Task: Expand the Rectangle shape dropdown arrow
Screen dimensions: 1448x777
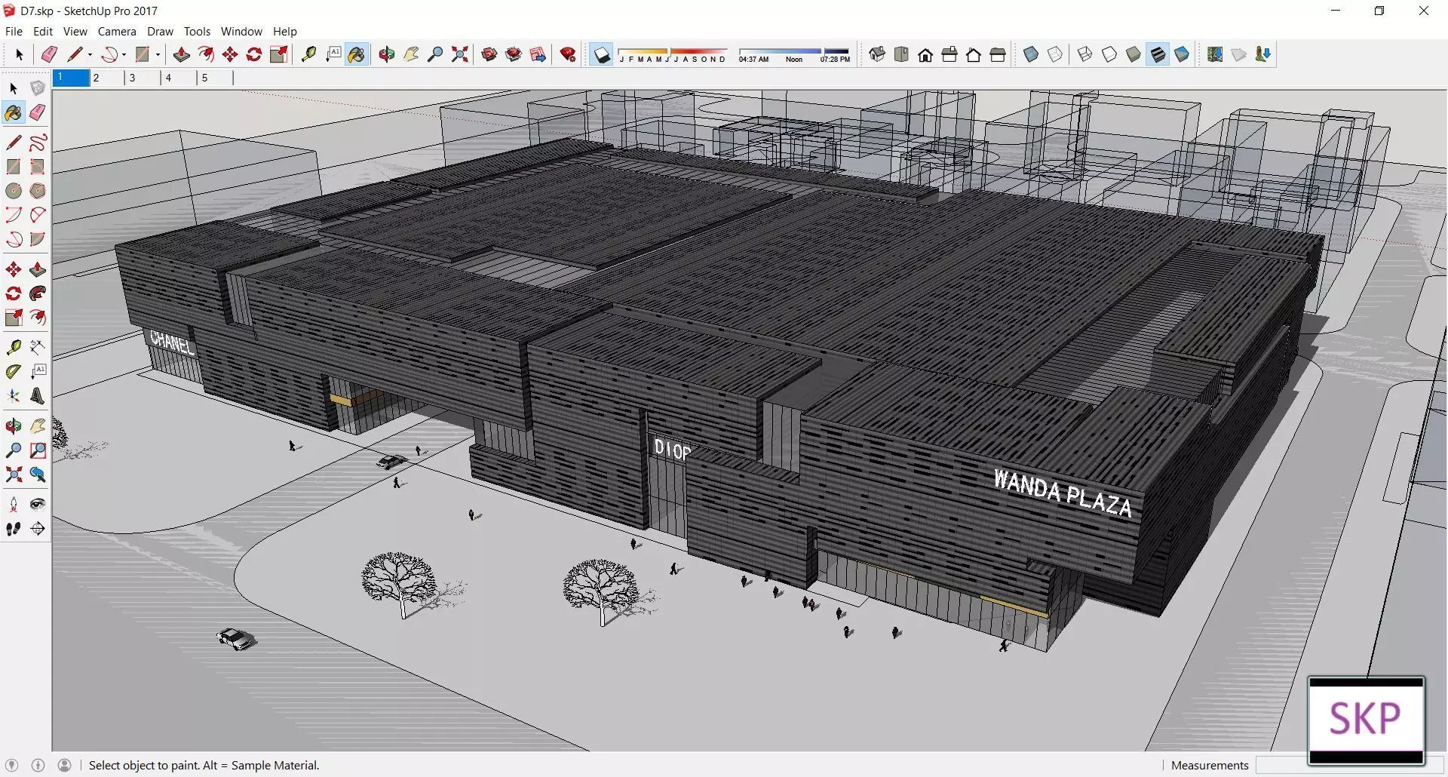Action: (x=158, y=54)
